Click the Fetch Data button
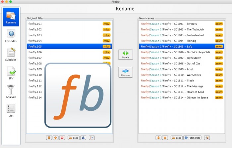 tap(193, 138)
